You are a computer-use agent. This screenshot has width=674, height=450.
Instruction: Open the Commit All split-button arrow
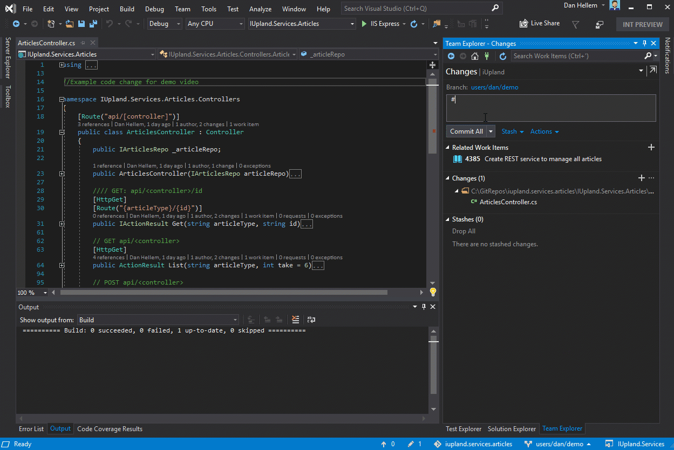[491, 131]
